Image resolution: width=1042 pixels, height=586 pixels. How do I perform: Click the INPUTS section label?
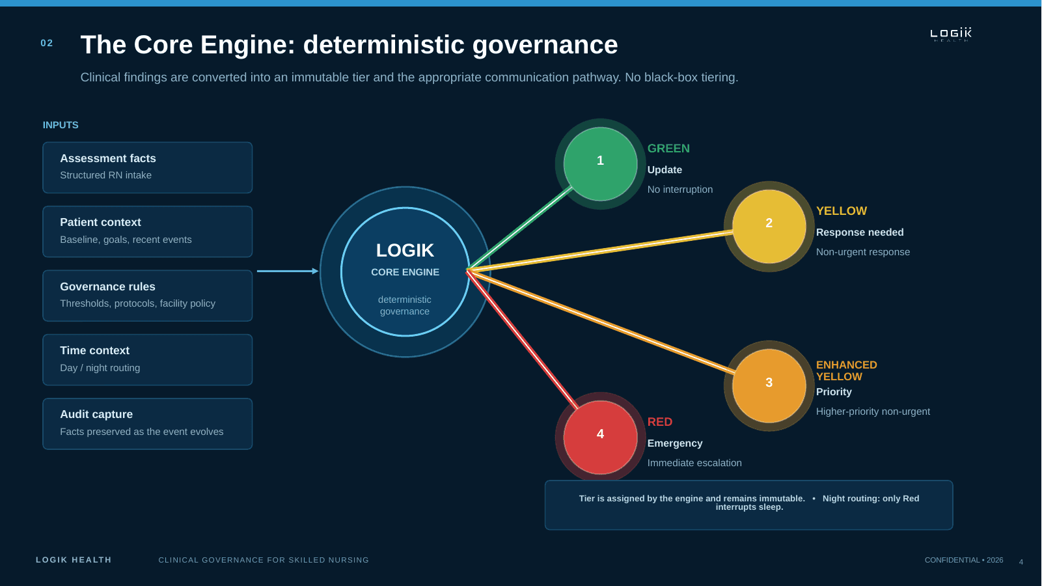pos(61,125)
